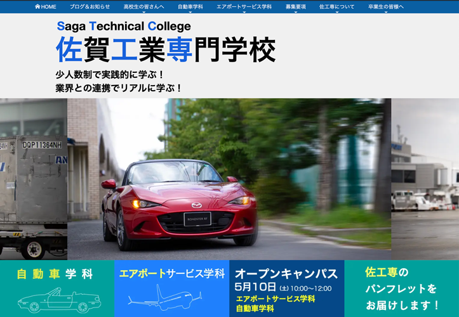
Task: Click the HOME house icon
Action: [37, 6]
